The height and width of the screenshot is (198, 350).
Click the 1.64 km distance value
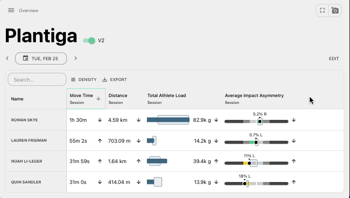coord(117,161)
